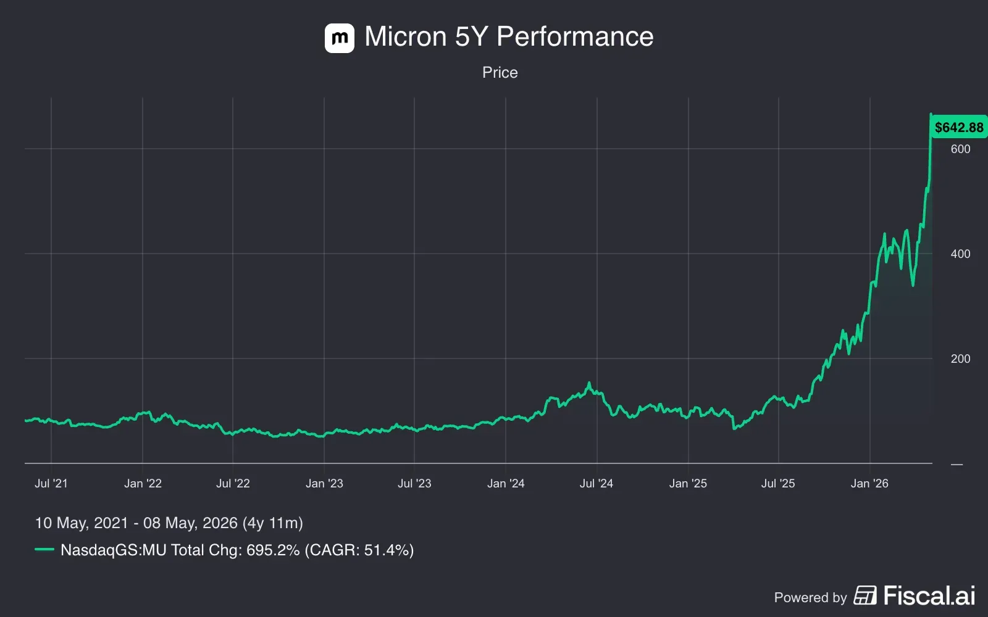The width and height of the screenshot is (988, 617).
Task: Click the "Jul '23" axis label
Action: pos(414,483)
